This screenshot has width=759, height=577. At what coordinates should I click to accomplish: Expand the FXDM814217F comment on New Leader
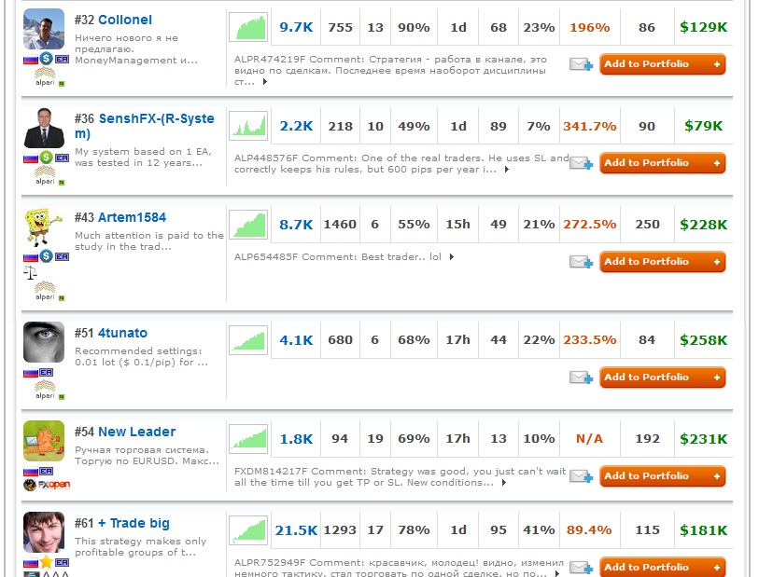point(505,483)
